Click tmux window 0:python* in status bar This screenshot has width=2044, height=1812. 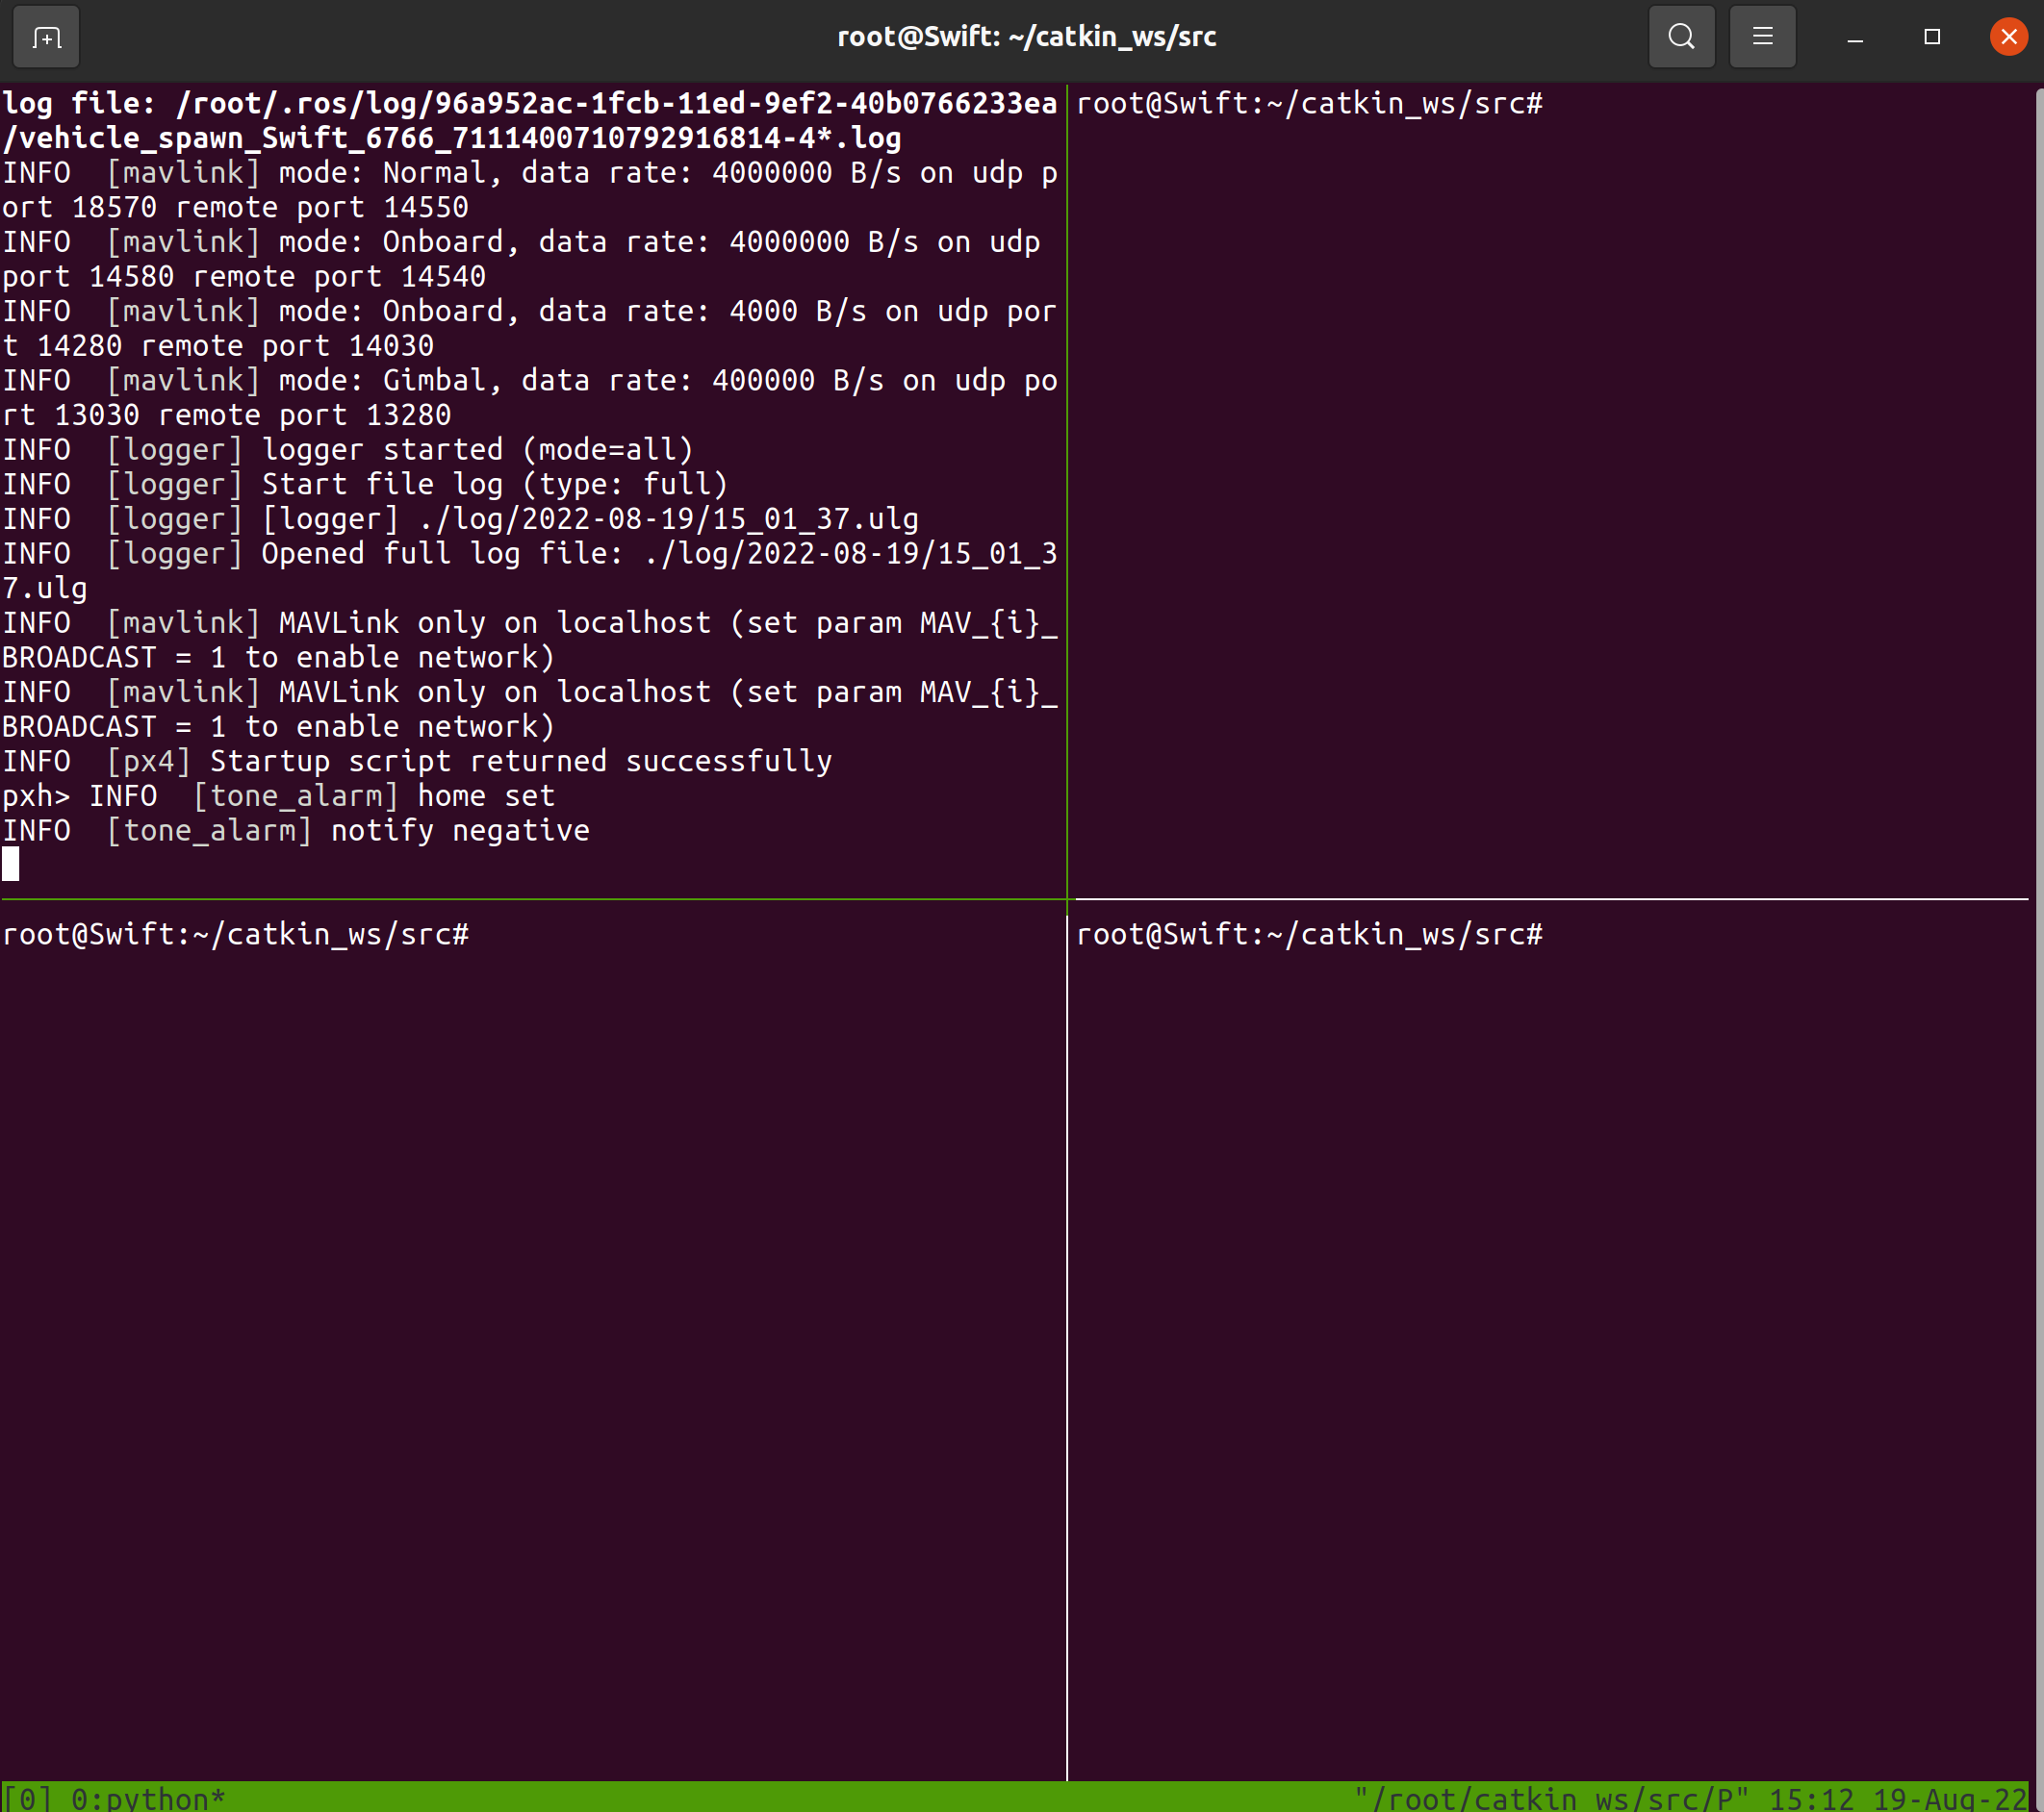148,1799
